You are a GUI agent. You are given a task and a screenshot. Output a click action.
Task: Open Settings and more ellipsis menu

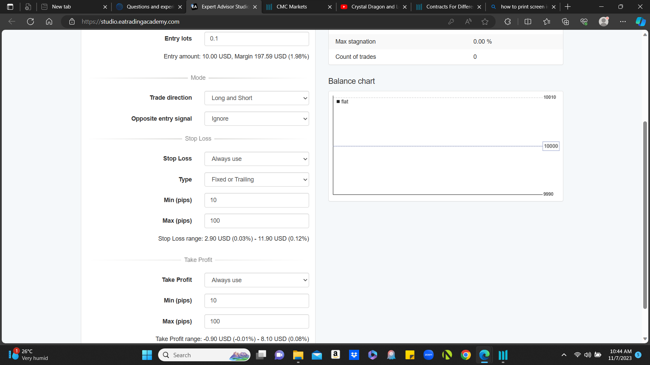(623, 22)
